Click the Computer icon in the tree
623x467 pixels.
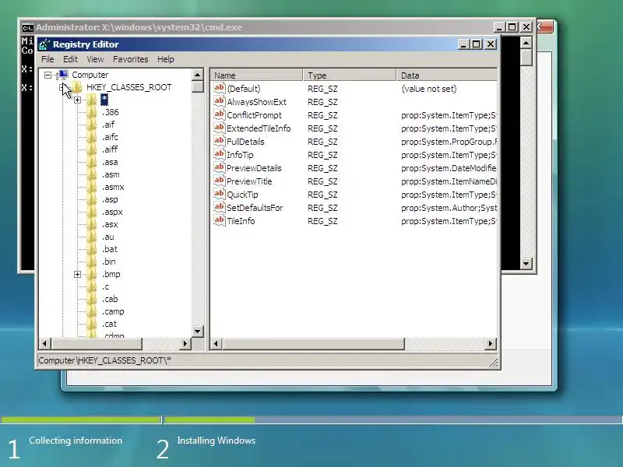coord(63,74)
